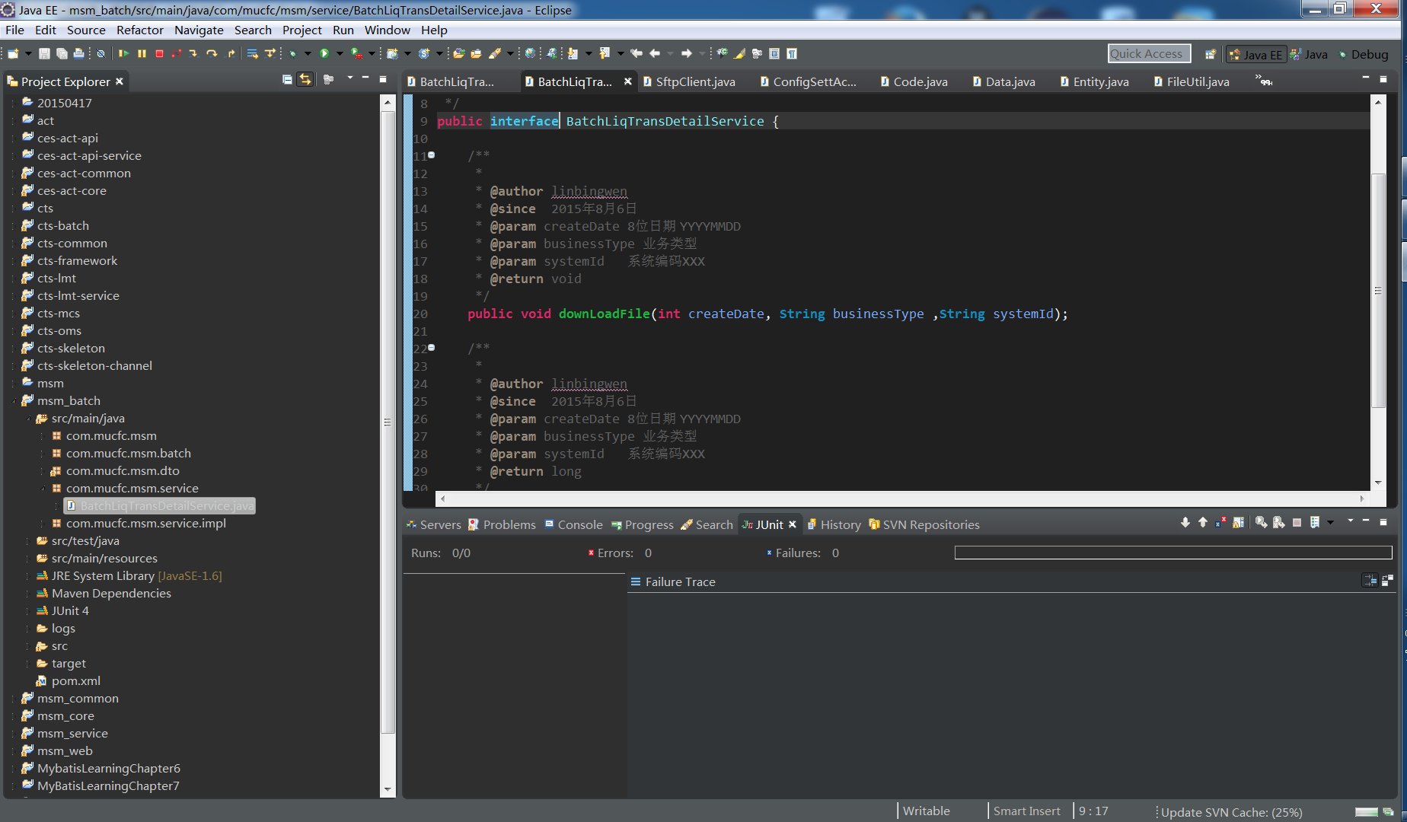The width and height of the screenshot is (1407, 822).
Task: Open the File menu
Action: click(x=14, y=30)
